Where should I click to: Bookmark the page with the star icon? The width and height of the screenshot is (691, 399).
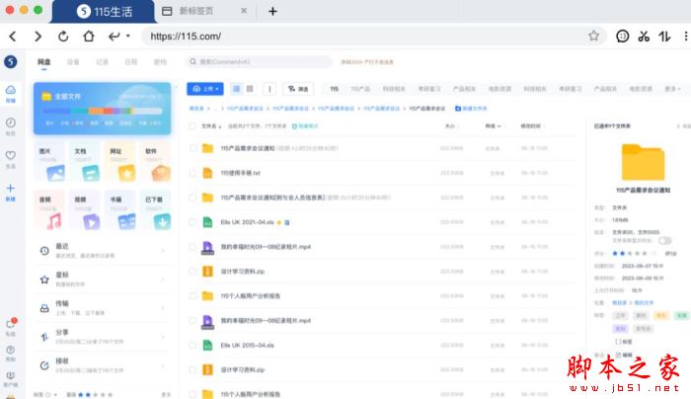[593, 36]
